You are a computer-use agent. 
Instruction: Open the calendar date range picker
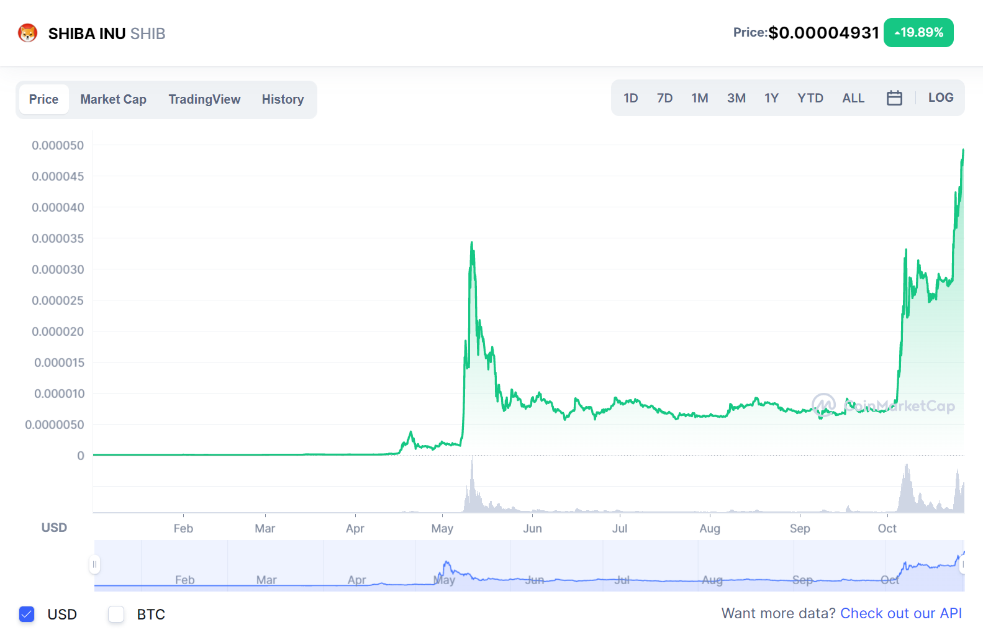[894, 98]
